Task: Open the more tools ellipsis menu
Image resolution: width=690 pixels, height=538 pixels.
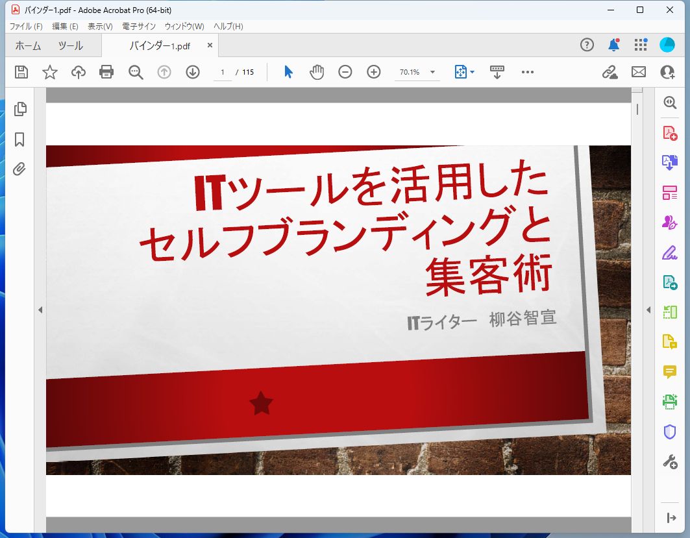Action: [528, 72]
